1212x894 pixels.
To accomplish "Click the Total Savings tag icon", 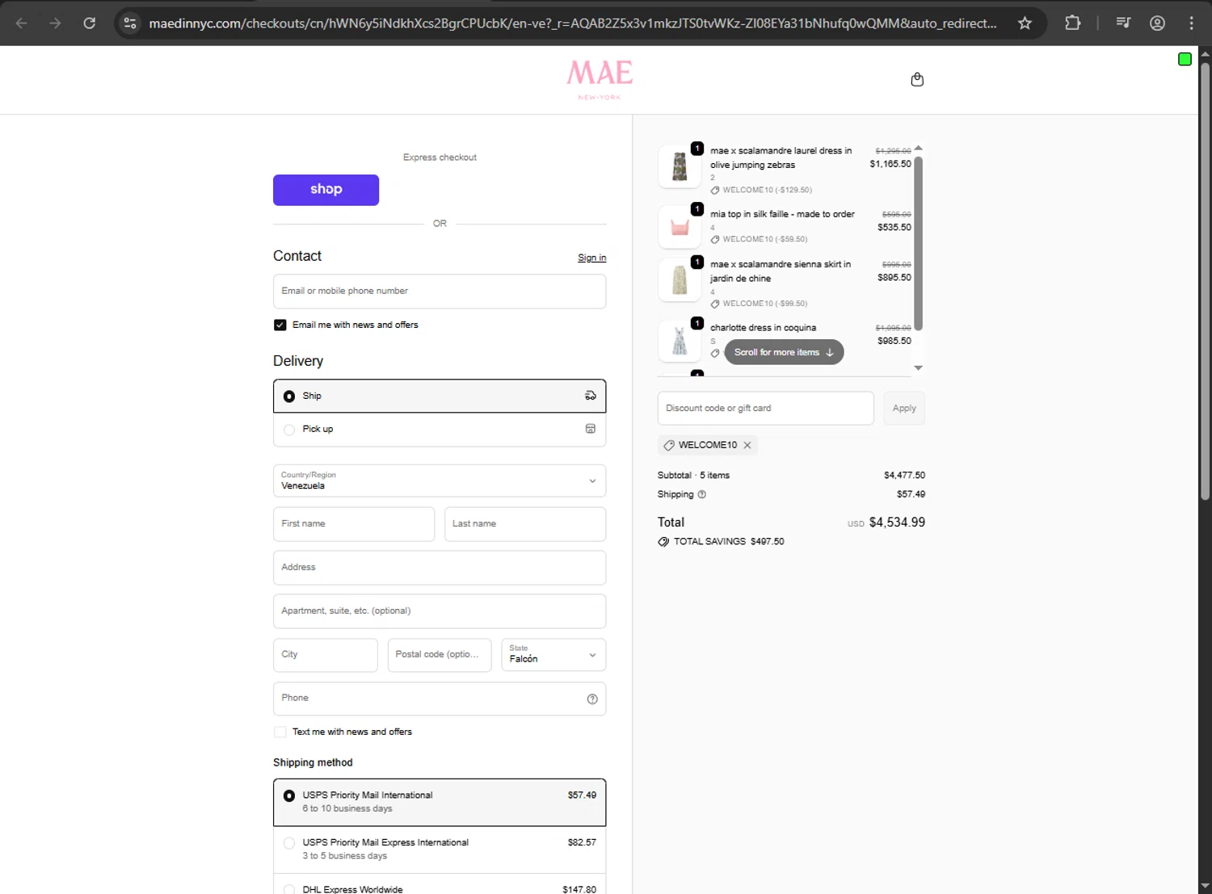I will click(663, 542).
